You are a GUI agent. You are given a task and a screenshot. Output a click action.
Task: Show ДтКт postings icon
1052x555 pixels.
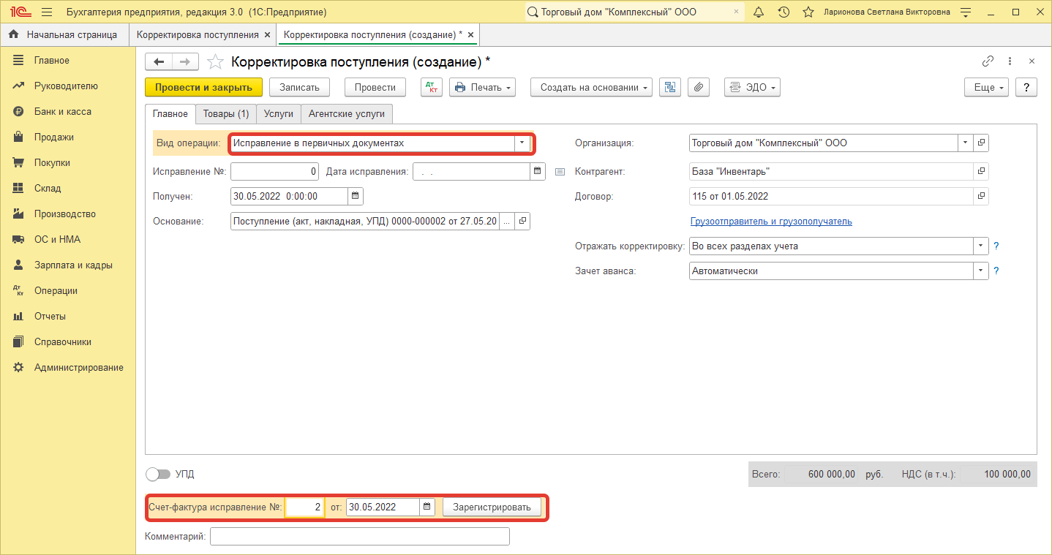pos(432,87)
